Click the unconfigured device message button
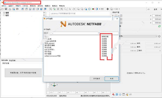 23,73
